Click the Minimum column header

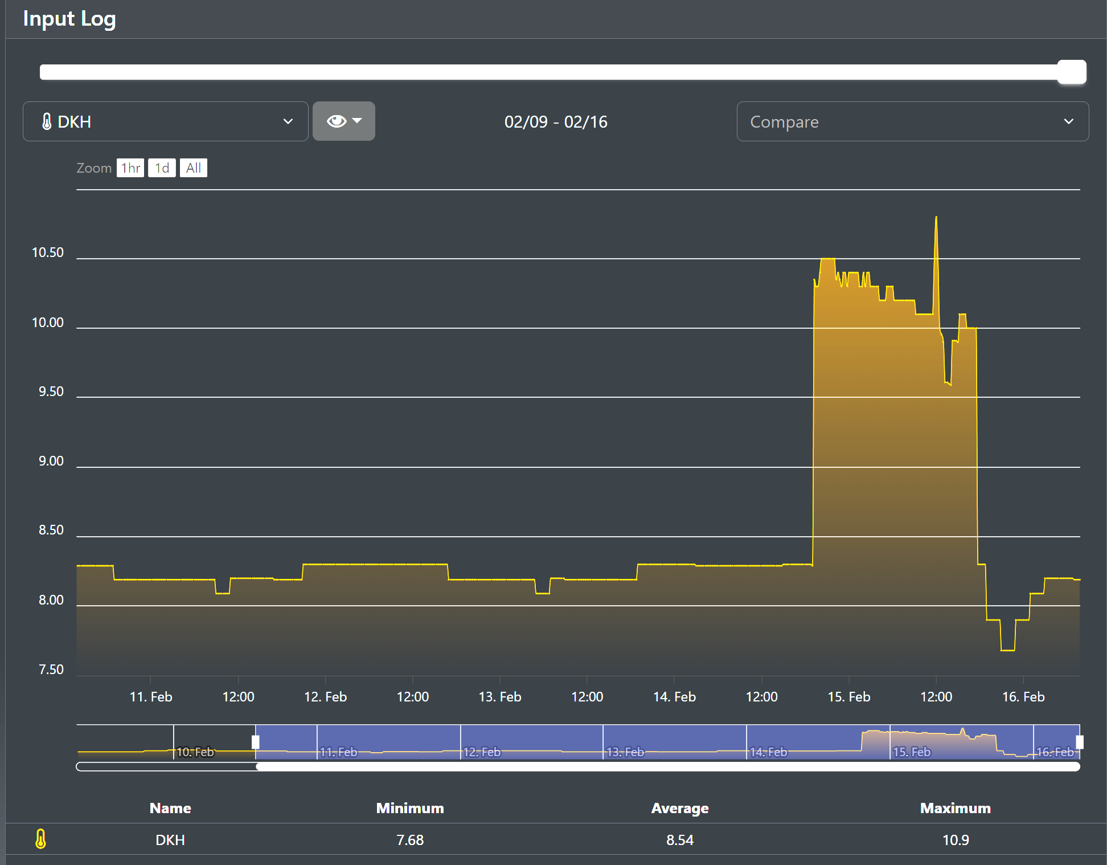409,808
